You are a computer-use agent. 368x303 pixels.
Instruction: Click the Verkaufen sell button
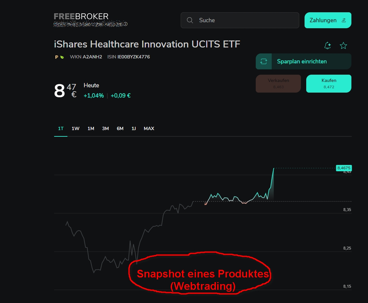pos(278,84)
